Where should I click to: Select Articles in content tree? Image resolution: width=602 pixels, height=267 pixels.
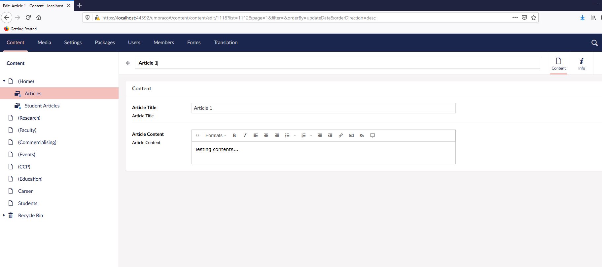[33, 94]
